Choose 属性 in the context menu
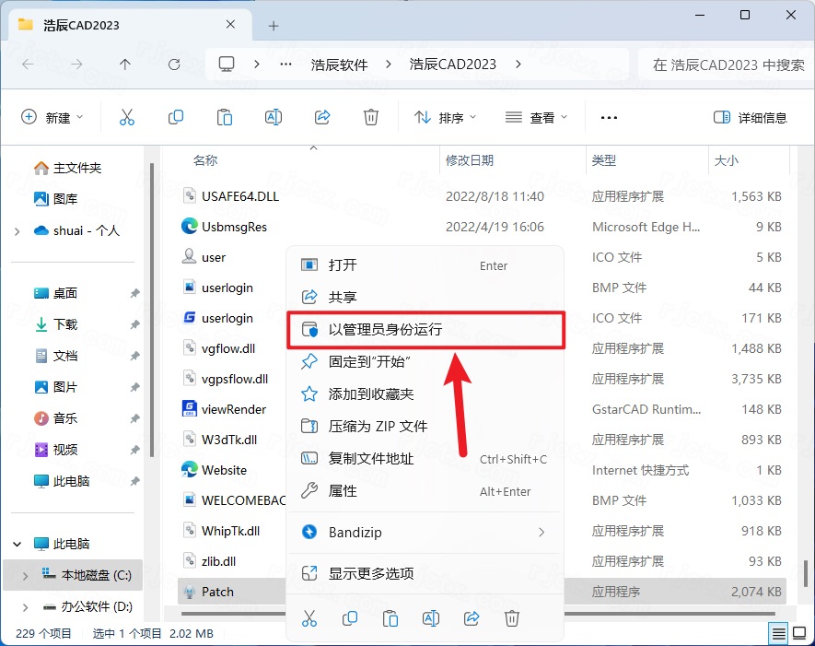815x646 pixels. (x=343, y=491)
